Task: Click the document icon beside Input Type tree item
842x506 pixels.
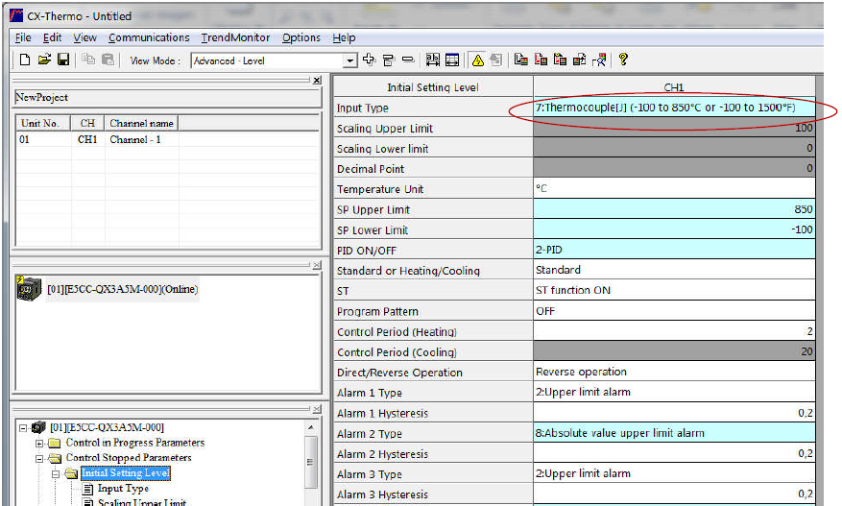Action: (x=88, y=489)
